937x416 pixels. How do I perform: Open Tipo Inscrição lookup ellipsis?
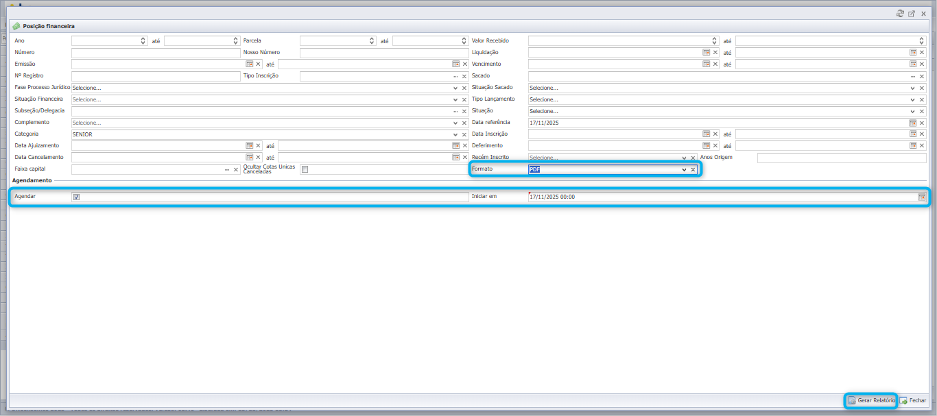(455, 76)
